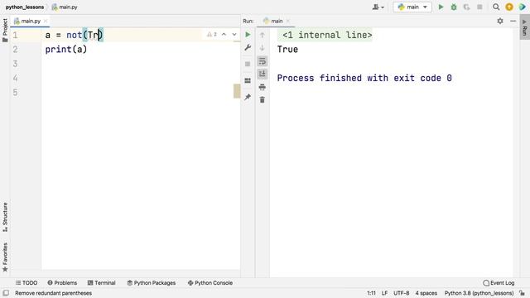The width and height of the screenshot is (530, 298).
Task: Open the Event Log
Action: (499, 283)
